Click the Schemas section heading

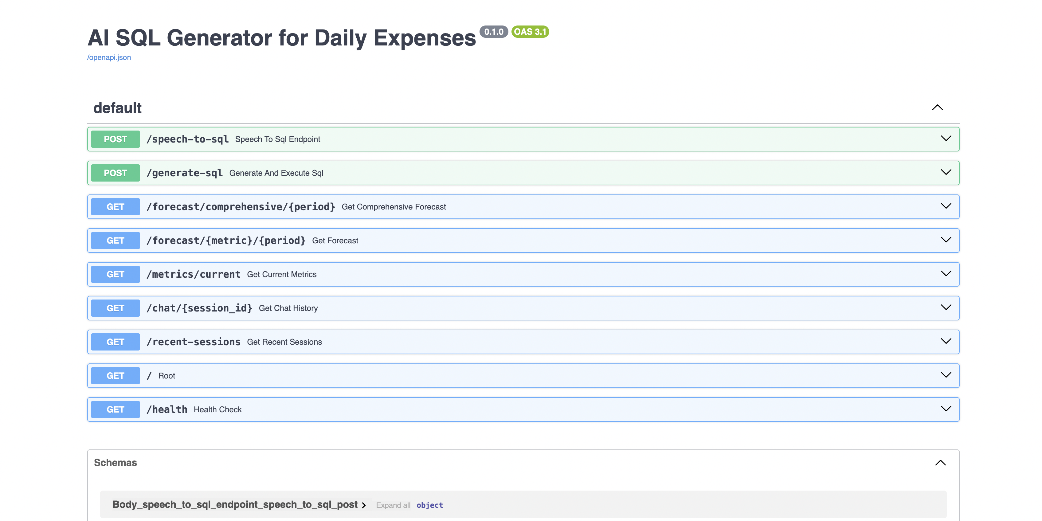coord(115,463)
